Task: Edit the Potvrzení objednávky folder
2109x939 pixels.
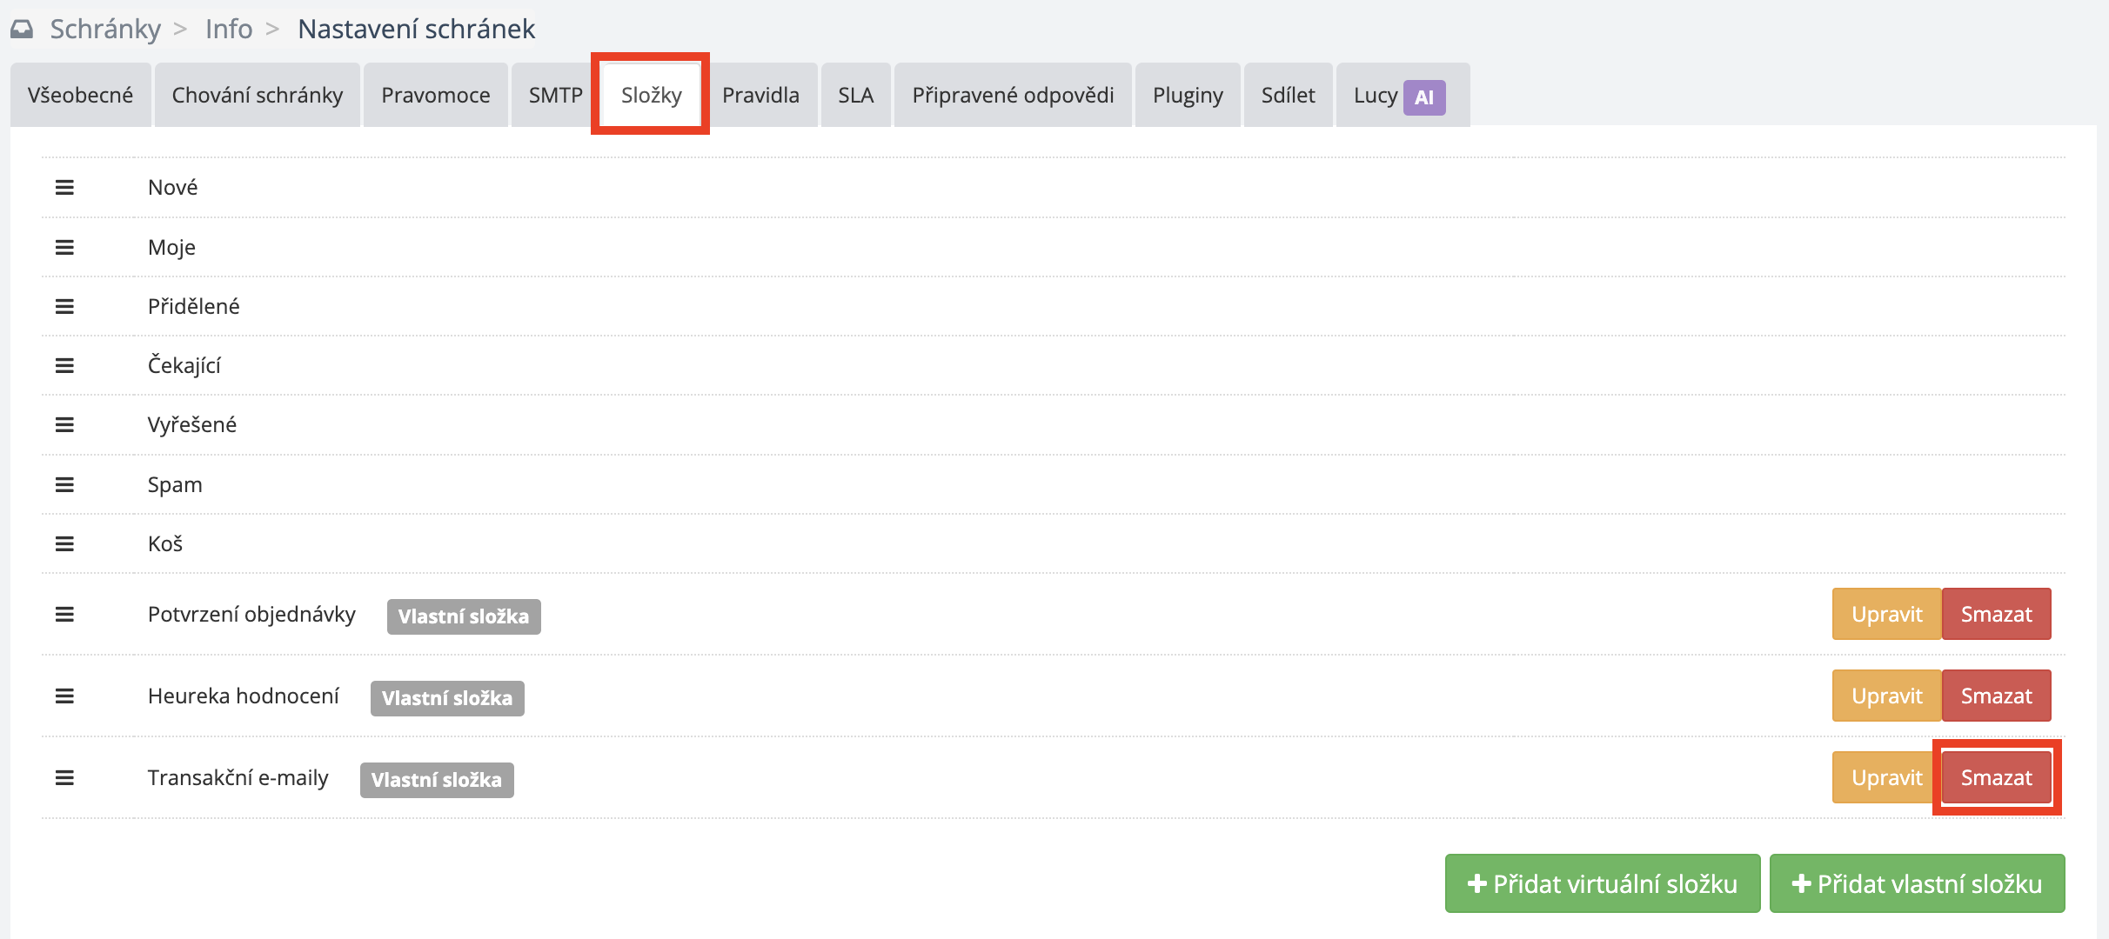Action: tap(1886, 614)
